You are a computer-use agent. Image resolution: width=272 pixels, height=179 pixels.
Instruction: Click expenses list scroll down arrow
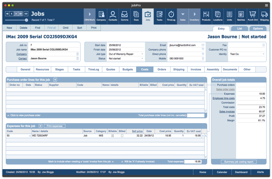(x=206, y=158)
